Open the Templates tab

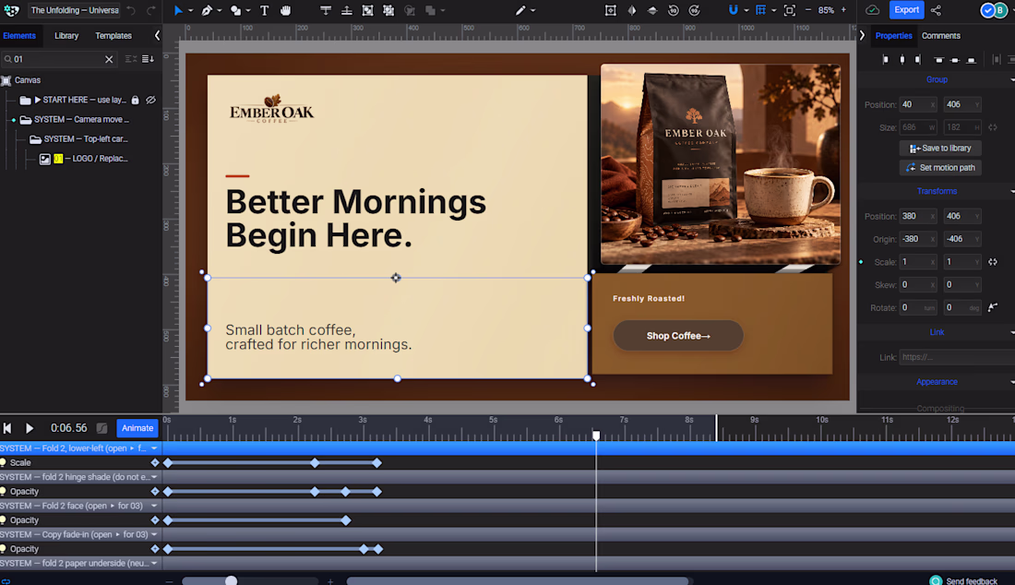click(113, 36)
